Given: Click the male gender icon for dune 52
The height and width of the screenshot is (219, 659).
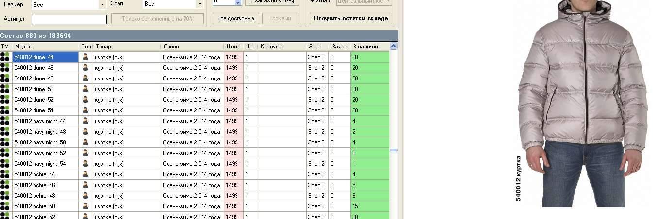Looking at the screenshot, I should pos(85,100).
